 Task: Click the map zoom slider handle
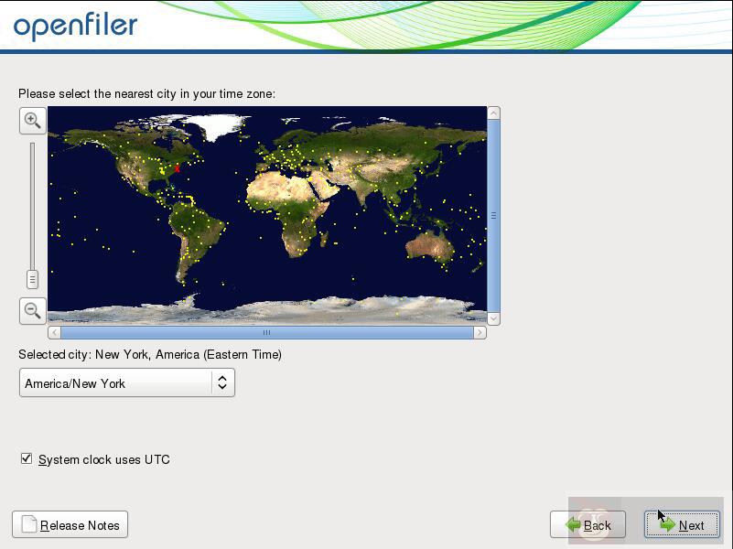click(x=32, y=278)
